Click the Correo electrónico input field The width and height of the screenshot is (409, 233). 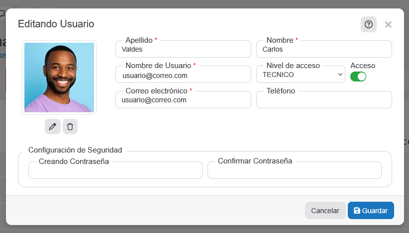[183, 100]
